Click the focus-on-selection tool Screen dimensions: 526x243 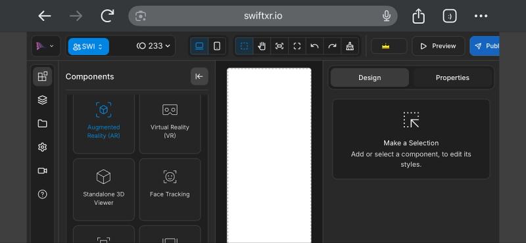pos(279,46)
